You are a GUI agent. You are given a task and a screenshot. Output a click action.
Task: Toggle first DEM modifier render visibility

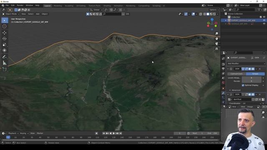click(x=253, y=69)
